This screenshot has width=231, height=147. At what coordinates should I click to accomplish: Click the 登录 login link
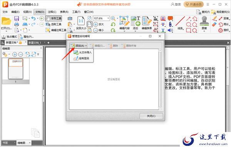coord(176,4)
